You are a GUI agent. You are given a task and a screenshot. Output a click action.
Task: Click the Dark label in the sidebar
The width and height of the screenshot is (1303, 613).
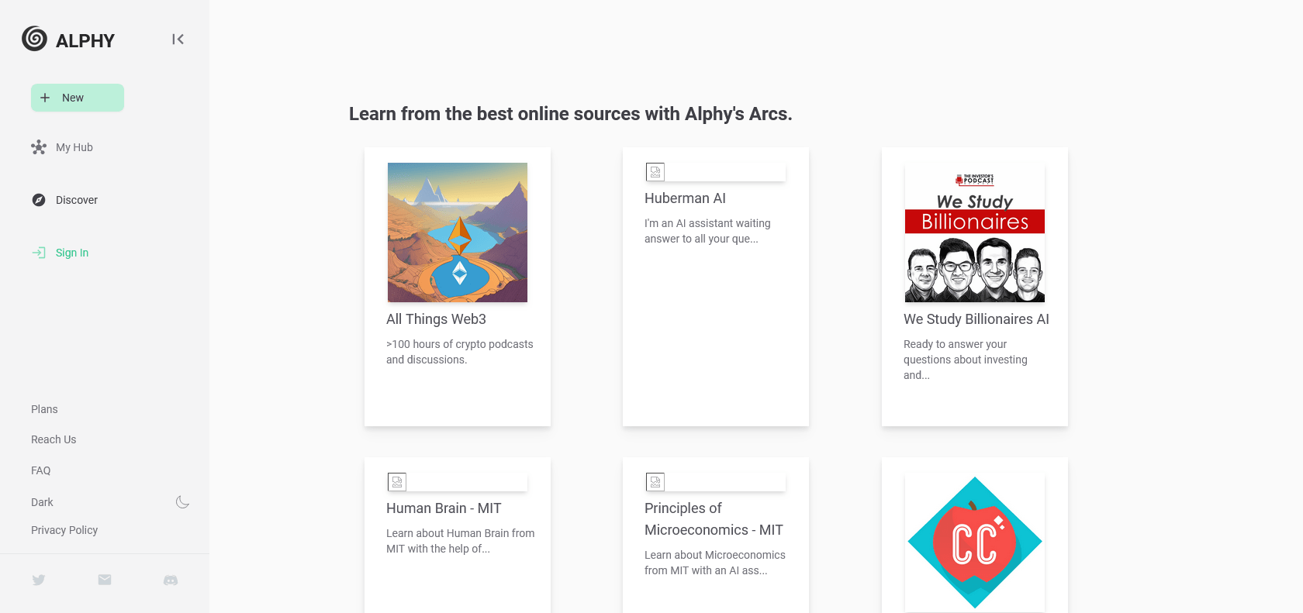[x=42, y=502]
